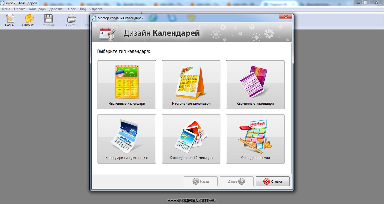Image resolution: width=384 pixels, height=204 pixels.
Task: Choose Календари на 12 месяцев option
Action: 191,139
